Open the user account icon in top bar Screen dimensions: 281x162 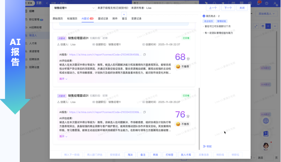point(275,3)
